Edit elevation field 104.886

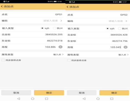(32, 47)
